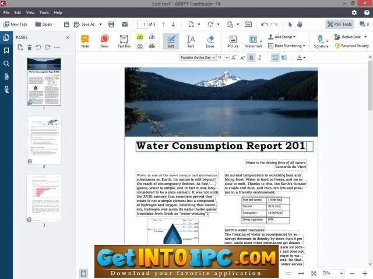This screenshot has height=279, width=373.
Task: Toggle the PDF Tools panel button
Action: (339, 24)
